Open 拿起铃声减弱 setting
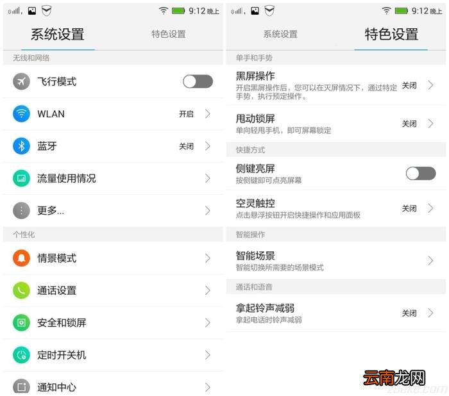Screen dimensions: 449x396 tap(336, 313)
